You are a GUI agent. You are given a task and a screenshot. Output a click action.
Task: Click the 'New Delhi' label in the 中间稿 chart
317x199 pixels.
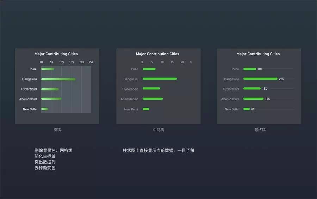[131, 109]
